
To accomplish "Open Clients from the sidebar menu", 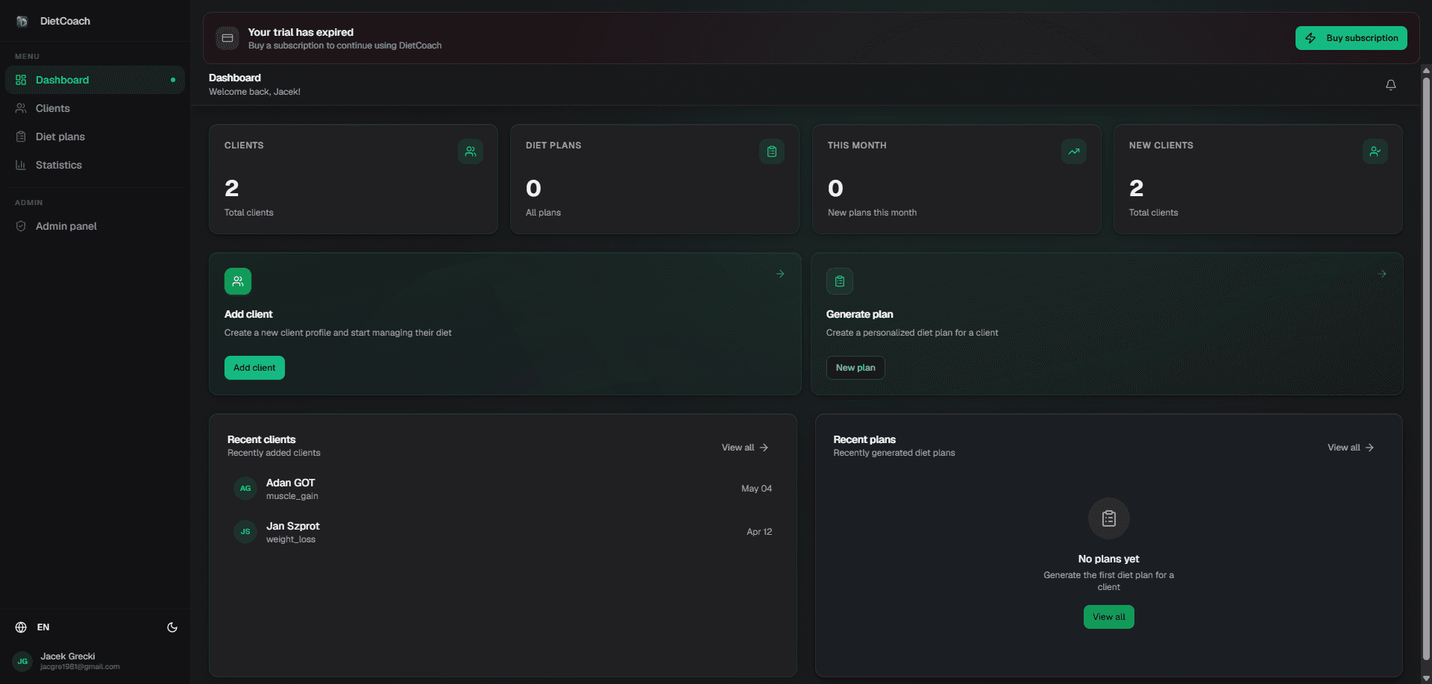I will tap(95, 108).
